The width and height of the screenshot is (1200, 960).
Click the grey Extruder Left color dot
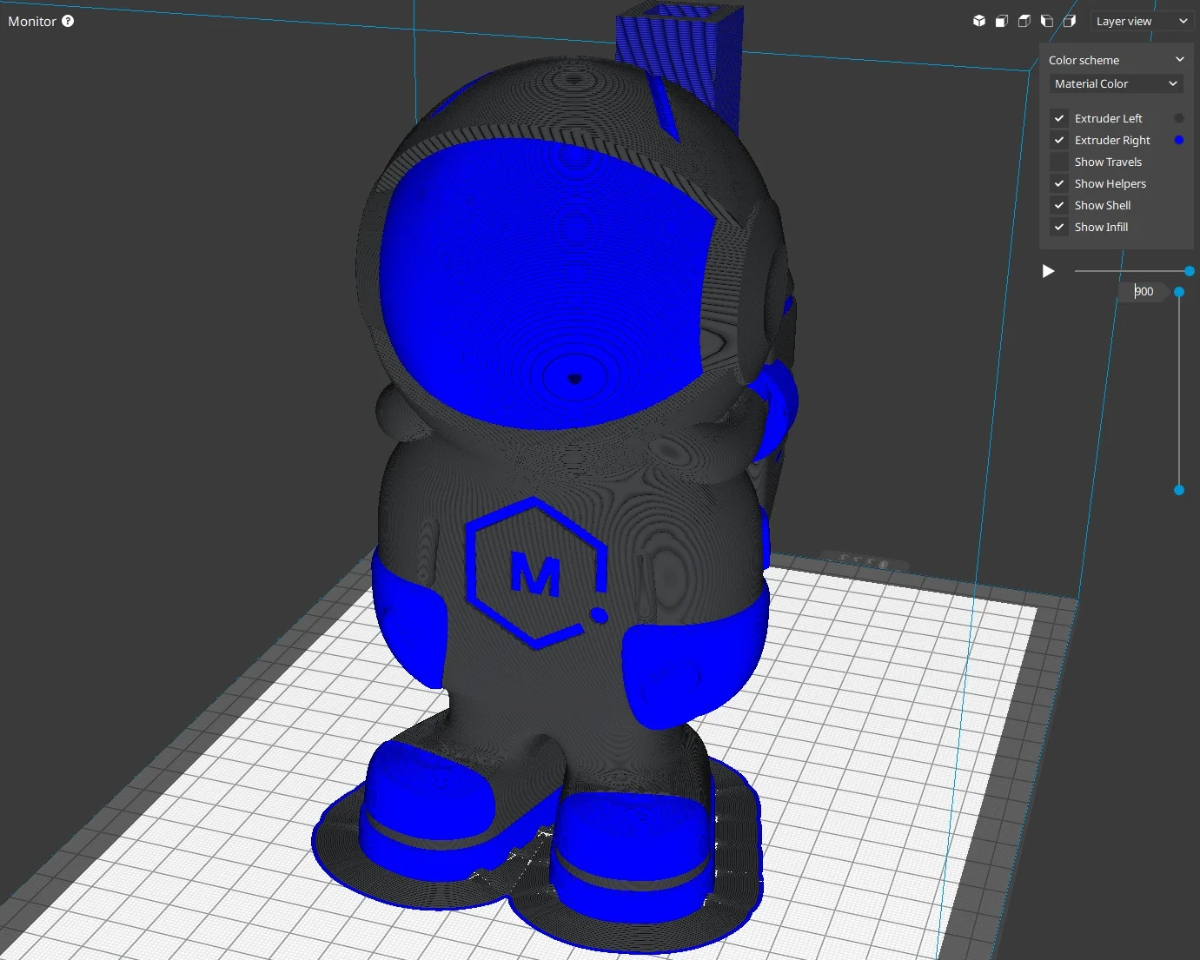coord(1179,118)
